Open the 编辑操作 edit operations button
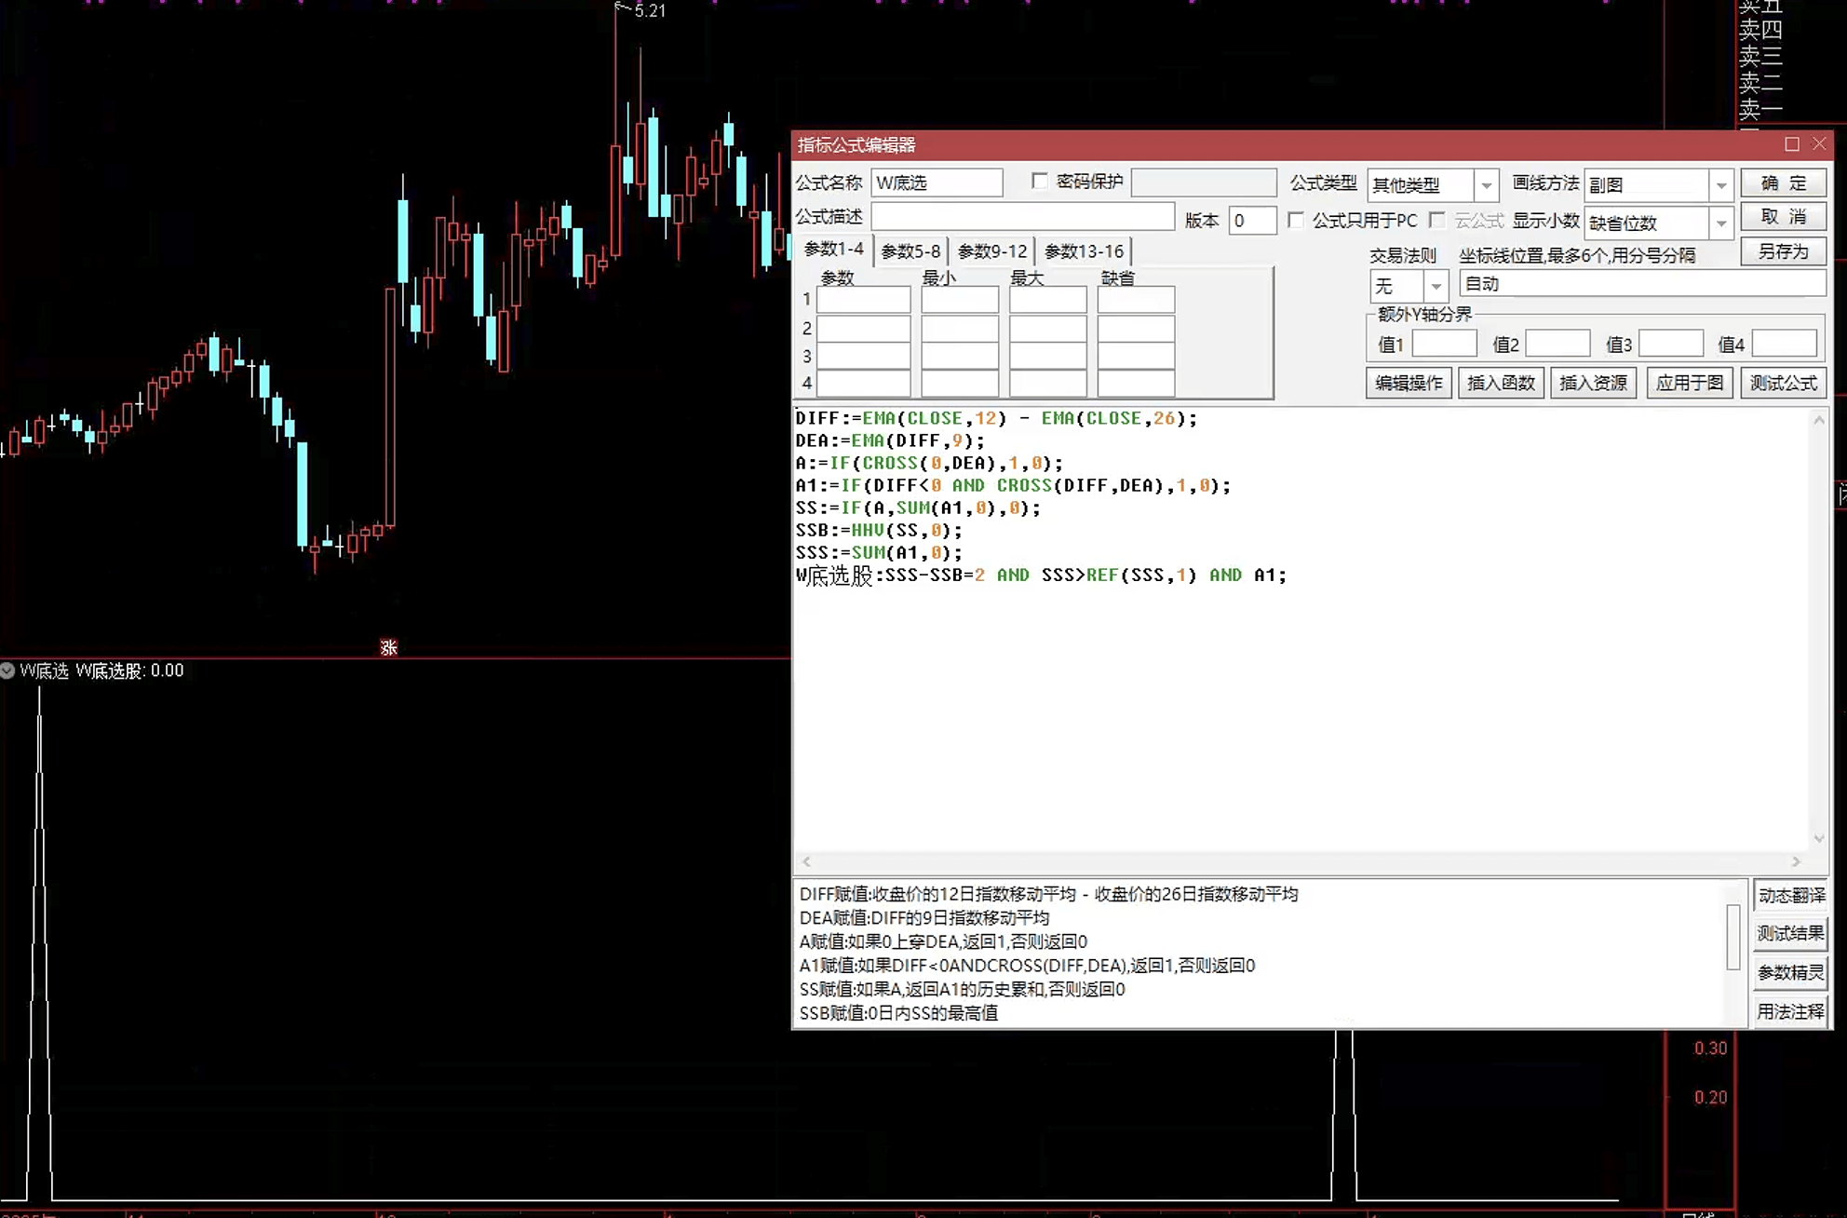The image size is (1847, 1218). point(1409,383)
